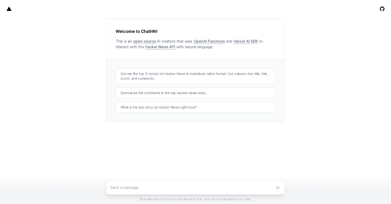
Task: Follow the 'deploy your own' footer link
Action: pyautogui.click(x=239, y=199)
